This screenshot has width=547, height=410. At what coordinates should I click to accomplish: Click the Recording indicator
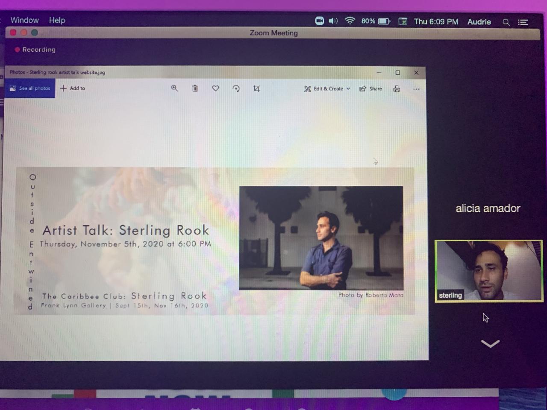(x=35, y=50)
